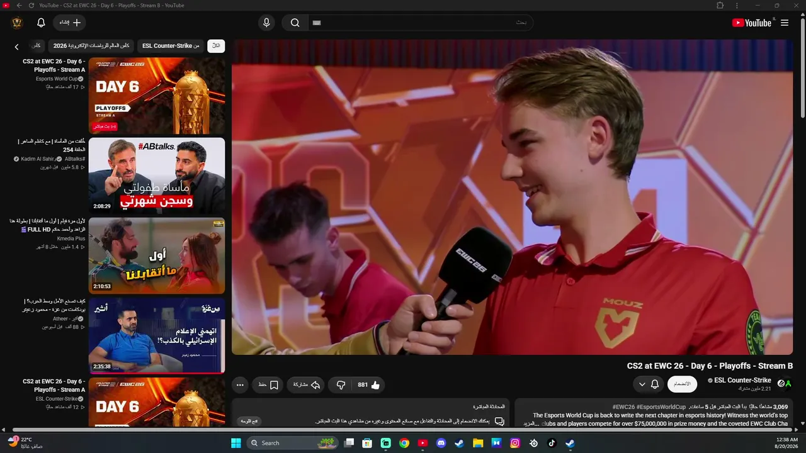
Task: Dislike the video with thumbs down
Action: 341,384
